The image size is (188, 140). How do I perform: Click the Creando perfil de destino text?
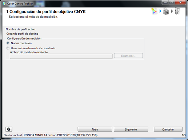click(x=22, y=34)
